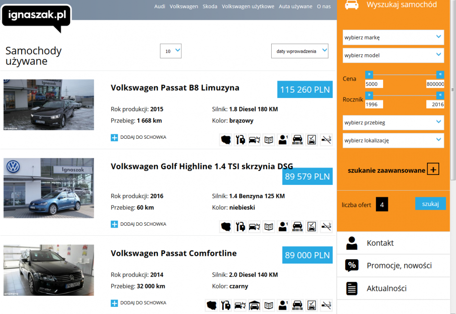Screen dimensions: 456x314
Task: Click wrench service icon on Golf Highline listing
Action: 240,227
